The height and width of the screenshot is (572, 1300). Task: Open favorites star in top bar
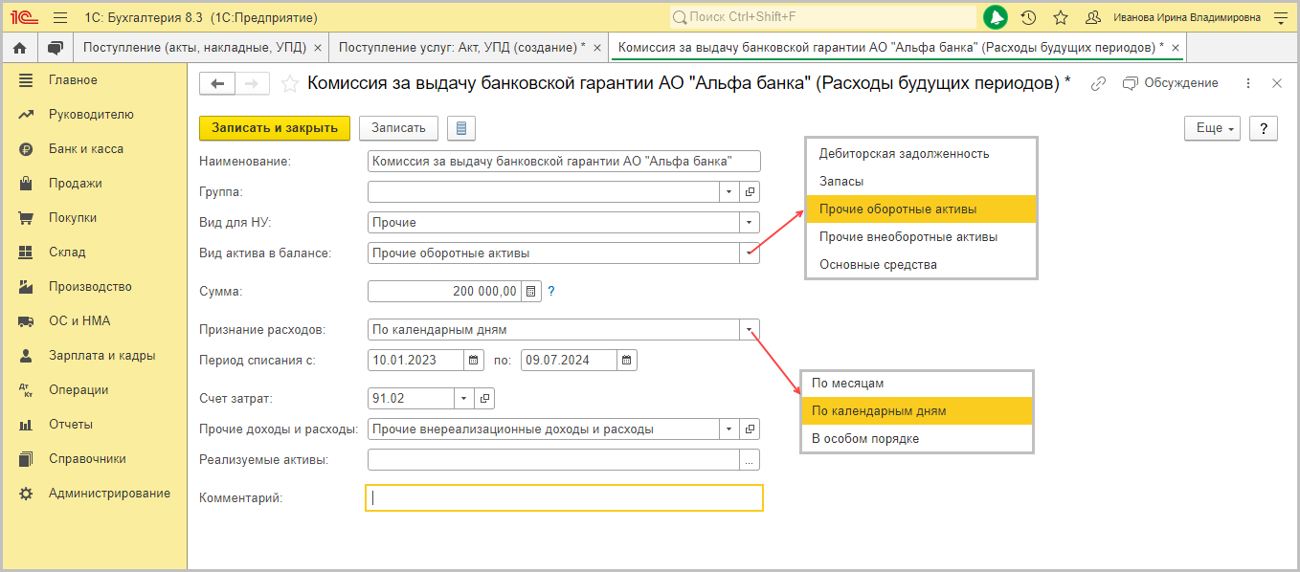(x=1061, y=17)
